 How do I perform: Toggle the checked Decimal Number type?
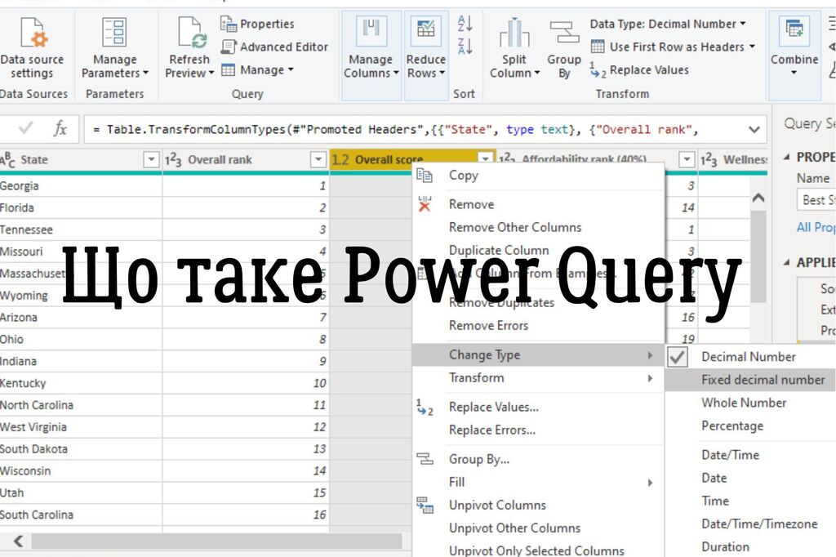[x=748, y=357]
